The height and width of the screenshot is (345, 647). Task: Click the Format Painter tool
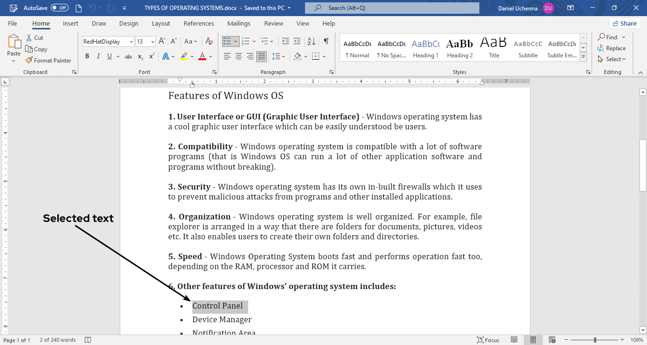tap(48, 61)
